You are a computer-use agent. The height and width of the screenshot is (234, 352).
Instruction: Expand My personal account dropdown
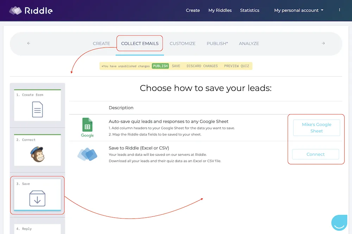(298, 10)
